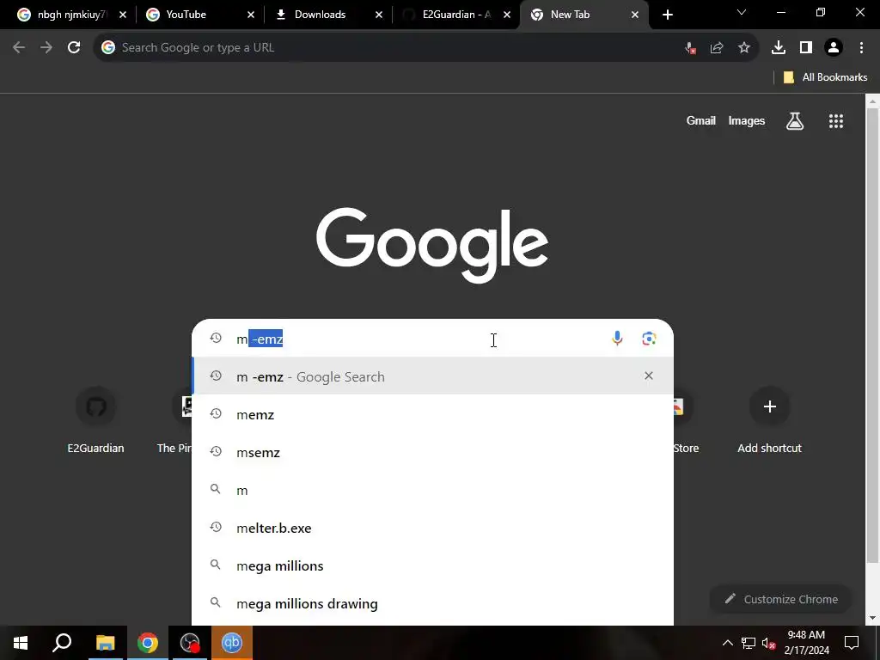Search by image with Google Lens icon
This screenshot has width=880, height=660.
(x=649, y=339)
